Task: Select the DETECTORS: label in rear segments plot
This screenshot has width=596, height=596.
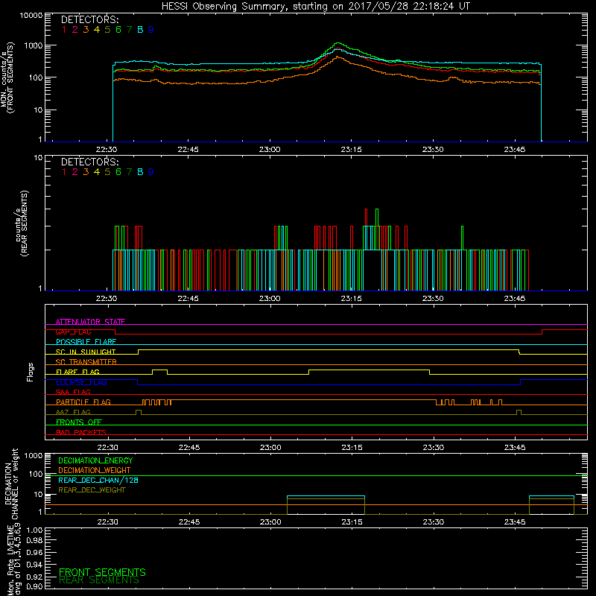Action: (89, 162)
